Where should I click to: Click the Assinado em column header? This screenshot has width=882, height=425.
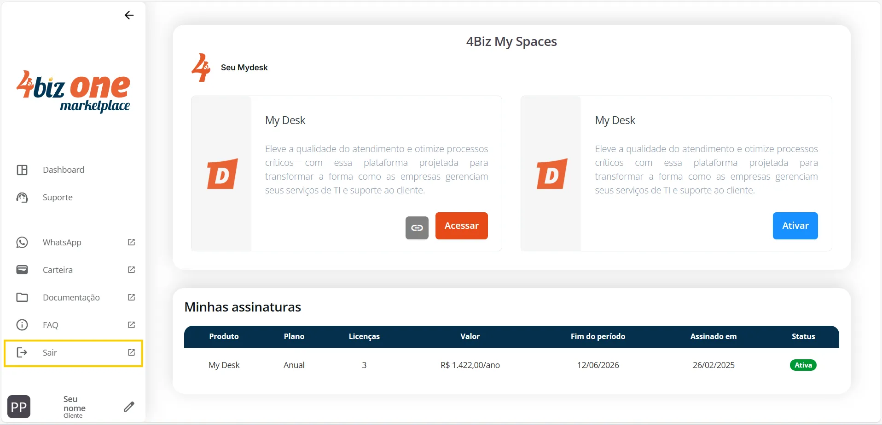(714, 336)
